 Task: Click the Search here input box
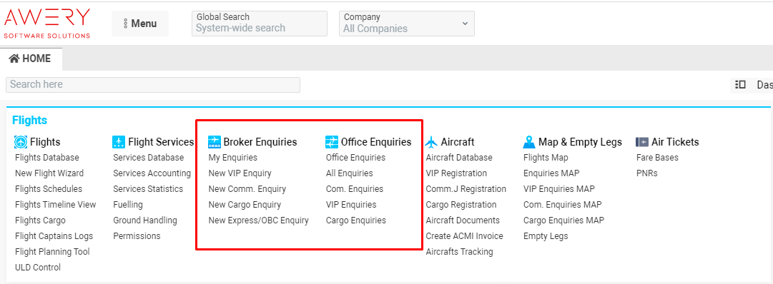[x=153, y=85]
